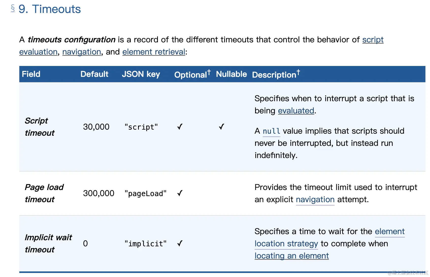Click the '9. Timeouts' section heading

[49, 9]
